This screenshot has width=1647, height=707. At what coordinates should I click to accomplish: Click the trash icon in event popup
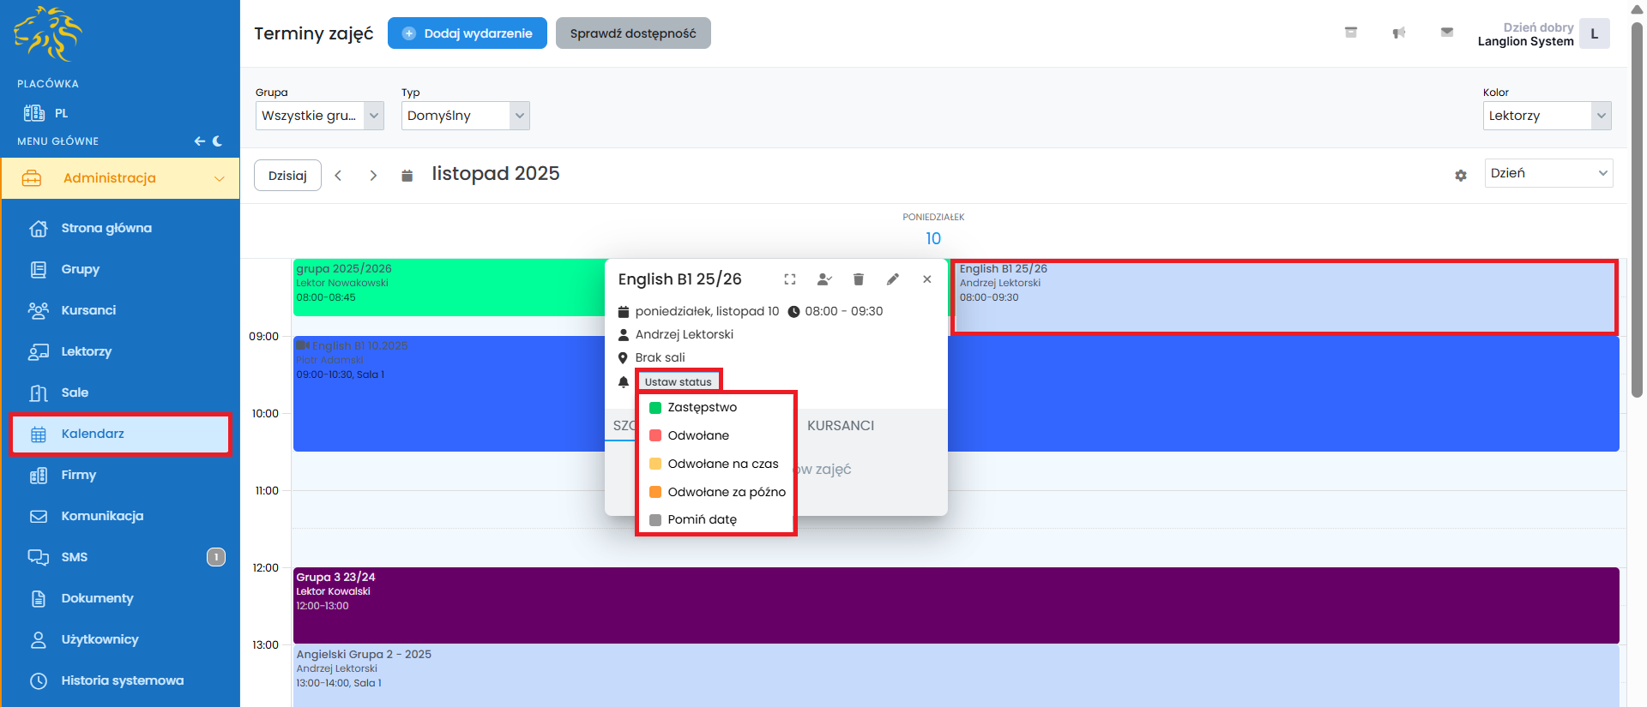pos(858,279)
